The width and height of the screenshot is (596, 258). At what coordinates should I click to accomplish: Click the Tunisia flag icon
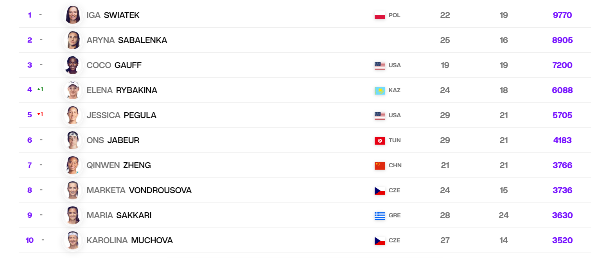coord(380,141)
